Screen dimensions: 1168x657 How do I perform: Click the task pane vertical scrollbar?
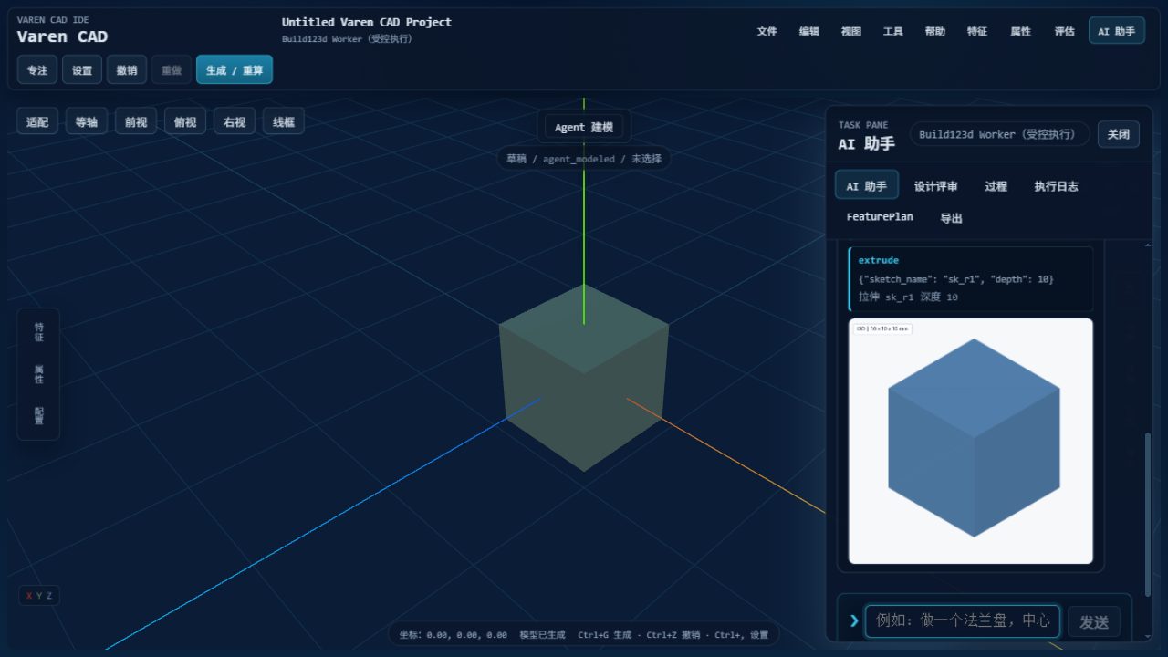tap(1149, 514)
